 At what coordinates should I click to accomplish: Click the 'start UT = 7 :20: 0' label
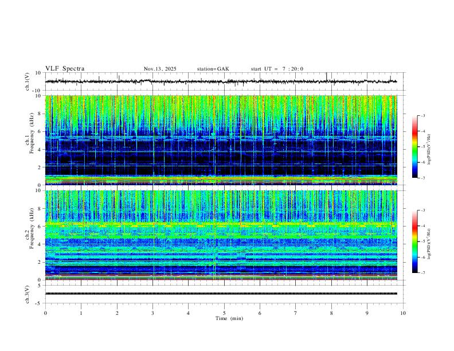(x=277, y=69)
